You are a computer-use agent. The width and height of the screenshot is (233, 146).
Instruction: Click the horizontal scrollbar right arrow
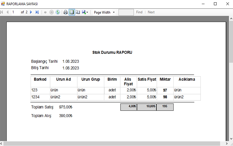[226, 144]
